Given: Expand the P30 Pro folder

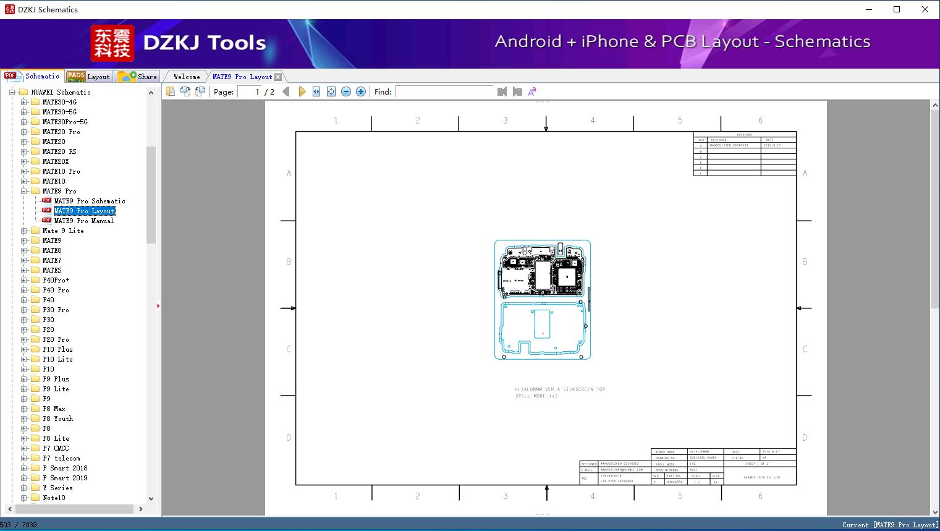Looking at the screenshot, I should [x=23, y=310].
